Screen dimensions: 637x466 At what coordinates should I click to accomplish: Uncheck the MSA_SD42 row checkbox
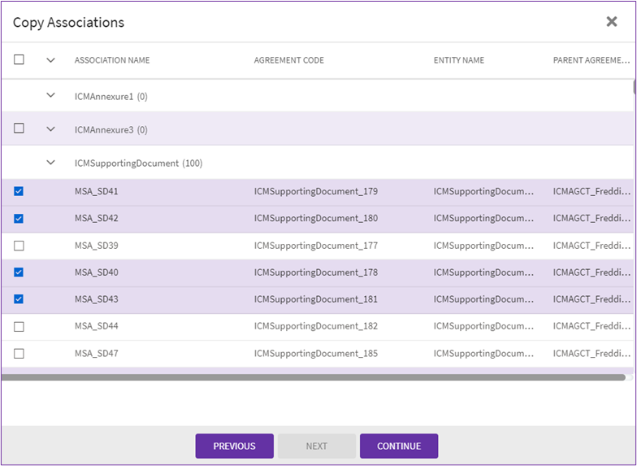point(19,219)
